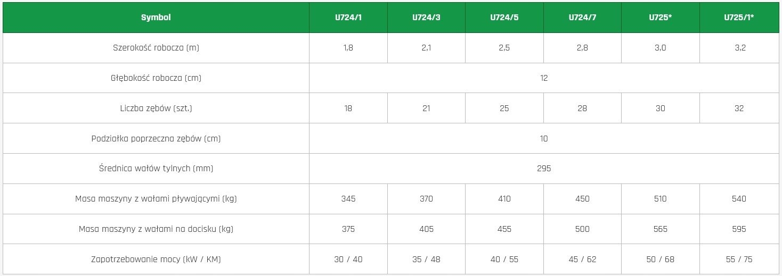
Task: Select the U725* header cell
Action: [x=660, y=18]
